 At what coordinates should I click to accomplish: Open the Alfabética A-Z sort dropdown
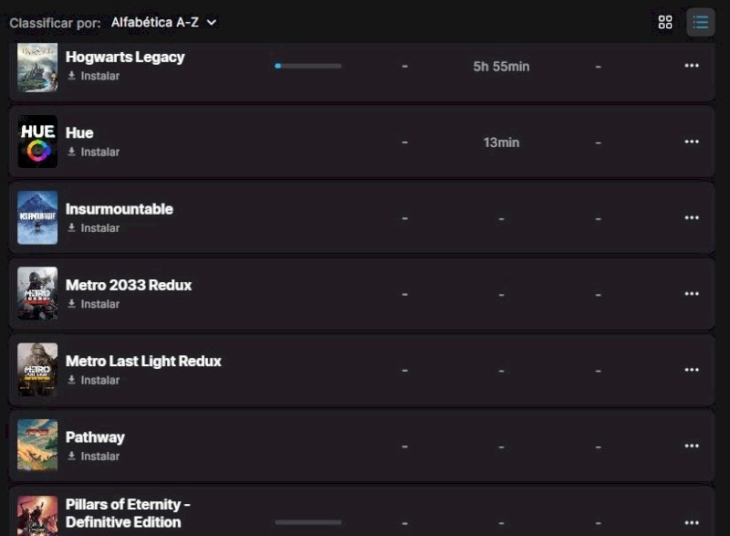click(164, 22)
